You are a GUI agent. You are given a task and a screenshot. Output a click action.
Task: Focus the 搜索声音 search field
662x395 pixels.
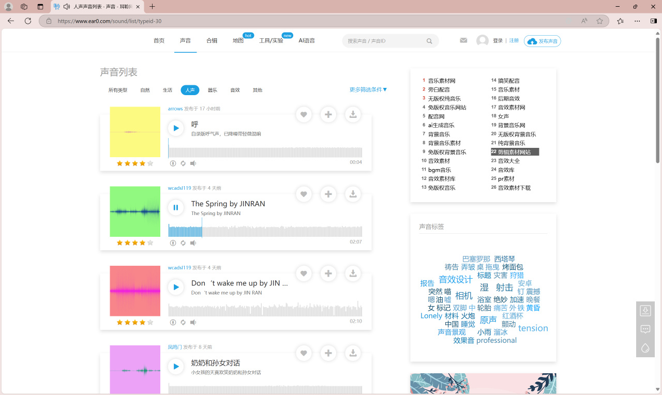[384, 41]
